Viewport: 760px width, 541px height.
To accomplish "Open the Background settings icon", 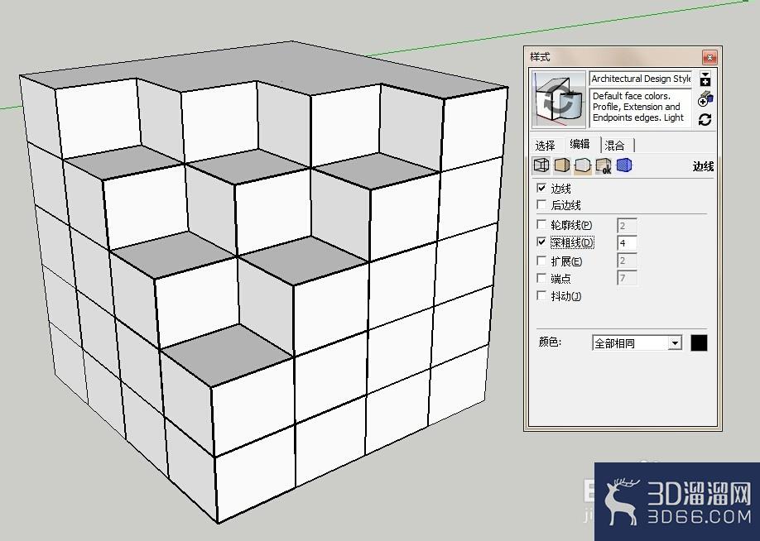I will point(583,165).
